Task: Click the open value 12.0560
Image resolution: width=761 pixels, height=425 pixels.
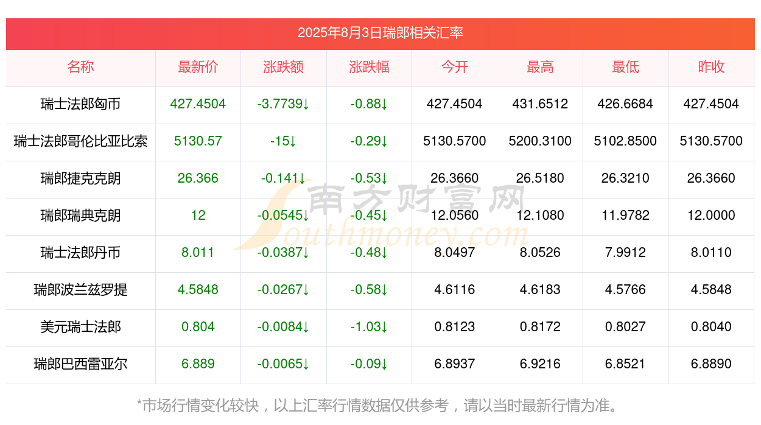Action: pyautogui.click(x=455, y=216)
